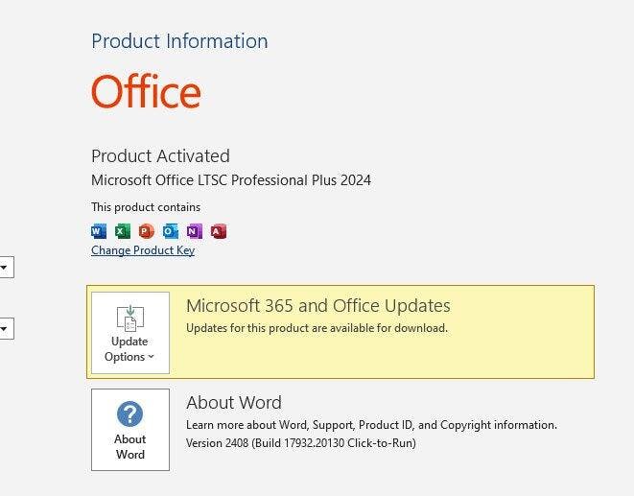Image resolution: width=634 pixels, height=496 pixels.
Task: Open the upper left-edge dropdown arrow
Action: point(4,267)
